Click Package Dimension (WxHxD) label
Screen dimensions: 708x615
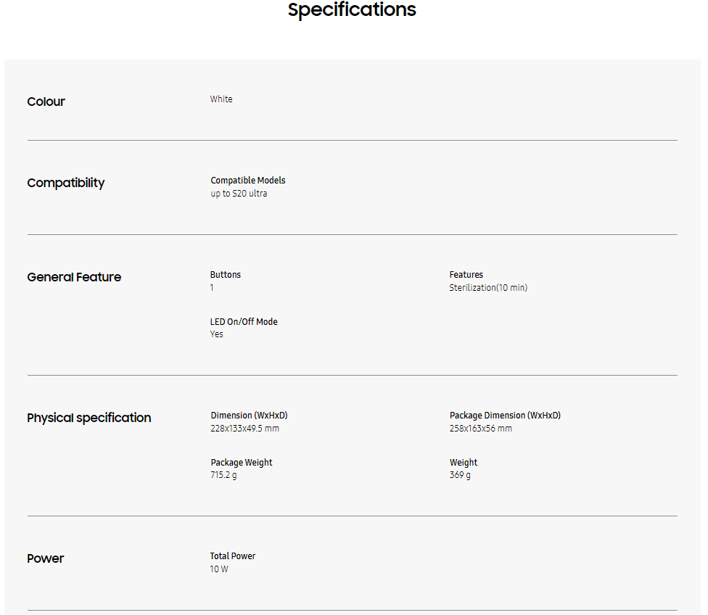[x=505, y=416]
